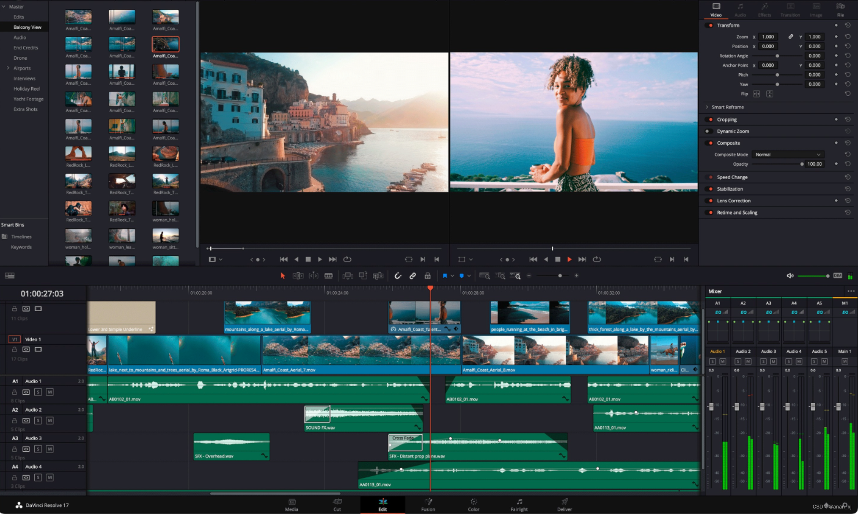858x514 pixels.
Task: Expand the Airports bin
Action: (8, 68)
